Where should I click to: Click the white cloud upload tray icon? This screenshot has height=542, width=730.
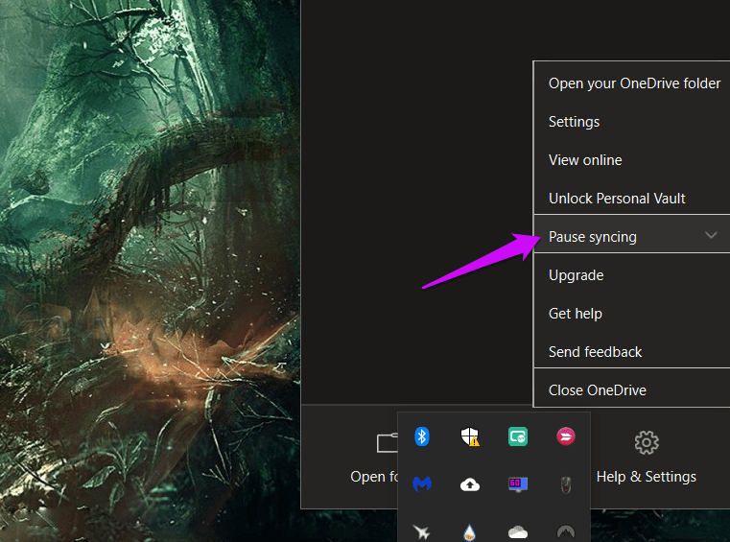point(470,484)
